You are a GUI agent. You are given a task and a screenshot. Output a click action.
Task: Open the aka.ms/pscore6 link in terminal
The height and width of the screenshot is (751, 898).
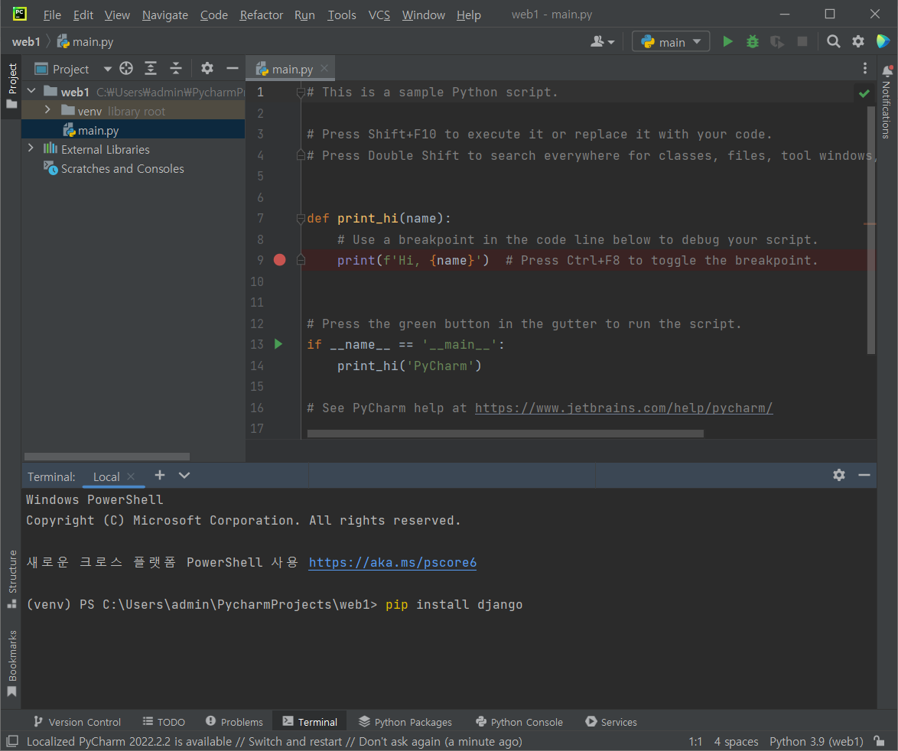[392, 562]
